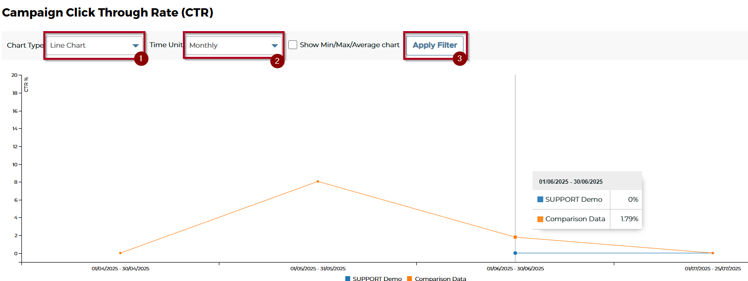The image size is (748, 281).
Task: Click the orange swatch in the tooltip
Action: (x=540, y=219)
